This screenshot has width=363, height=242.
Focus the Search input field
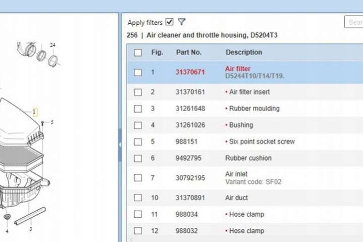click(x=353, y=22)
